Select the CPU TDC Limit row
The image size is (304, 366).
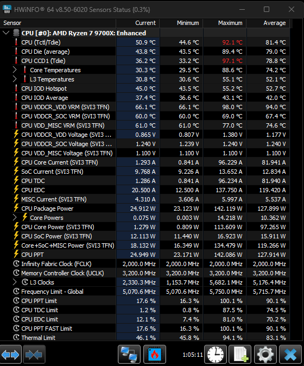click(x=144, y=310)
